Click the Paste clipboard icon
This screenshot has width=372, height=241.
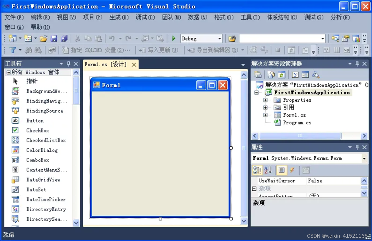point(98,39)
